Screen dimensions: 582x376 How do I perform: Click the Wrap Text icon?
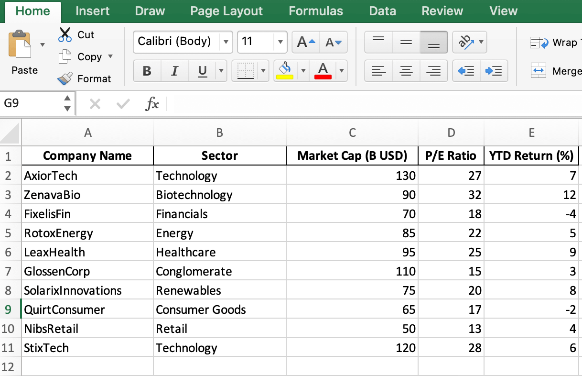point(539,43)
